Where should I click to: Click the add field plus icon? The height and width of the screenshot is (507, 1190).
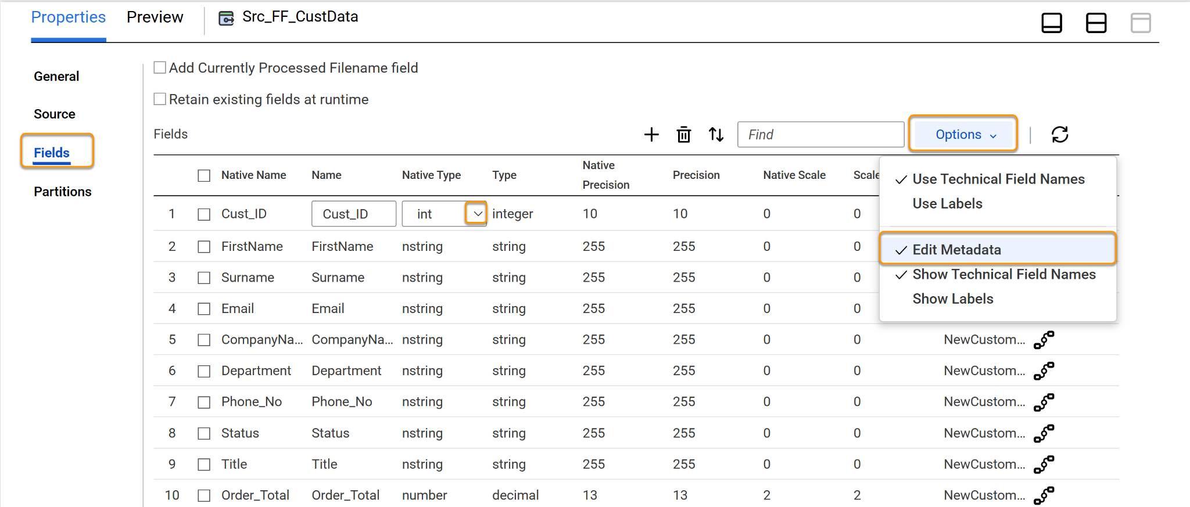[651, 135]
